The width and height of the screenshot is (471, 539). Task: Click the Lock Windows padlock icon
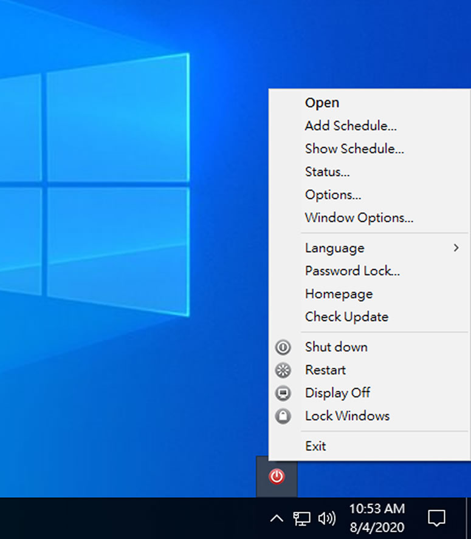point(283,416)
